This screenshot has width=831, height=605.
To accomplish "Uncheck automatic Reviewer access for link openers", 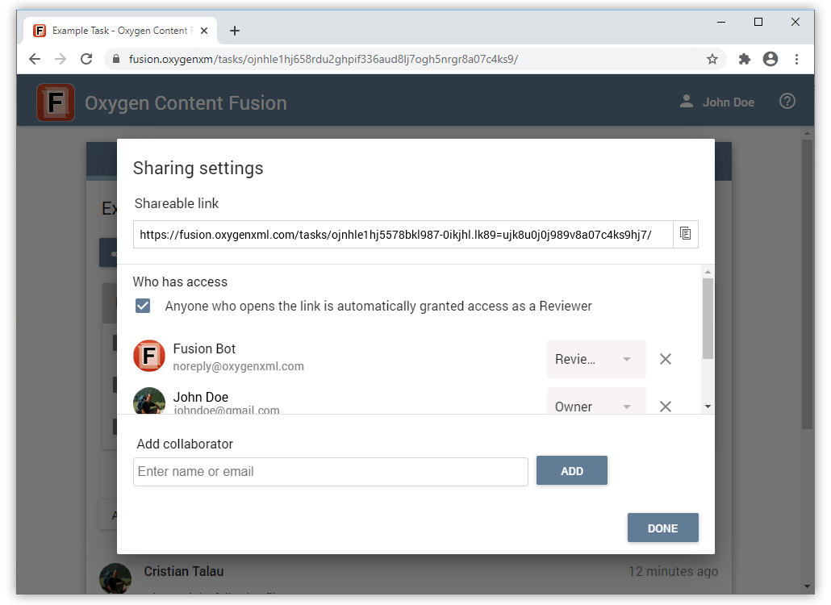I will tap(143, 306).
